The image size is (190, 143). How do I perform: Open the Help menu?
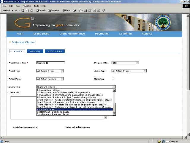(x=43, y=6)
